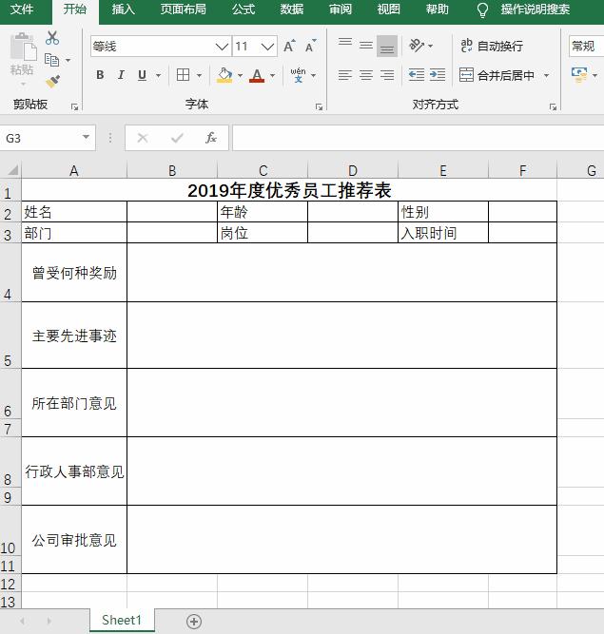Switch to 视图 tab
The width and height of the screenshot is (604, 634).
(389, 10)
